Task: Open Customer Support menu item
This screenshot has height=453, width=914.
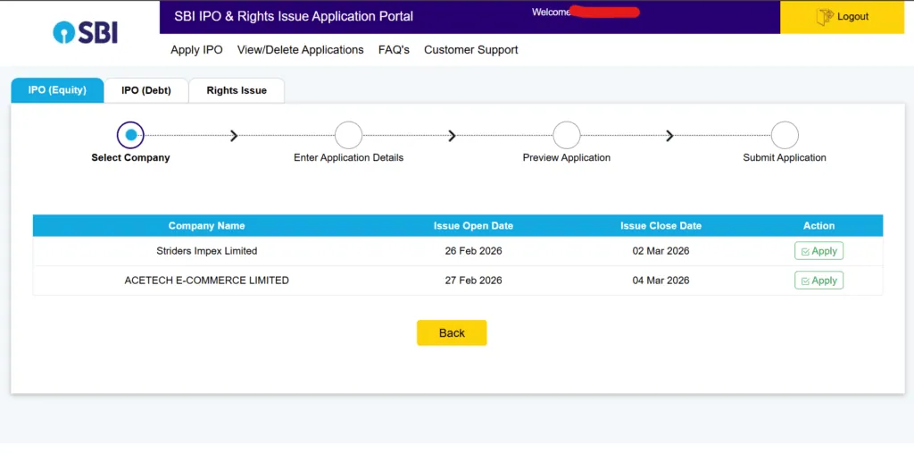Action: (471, 50)
